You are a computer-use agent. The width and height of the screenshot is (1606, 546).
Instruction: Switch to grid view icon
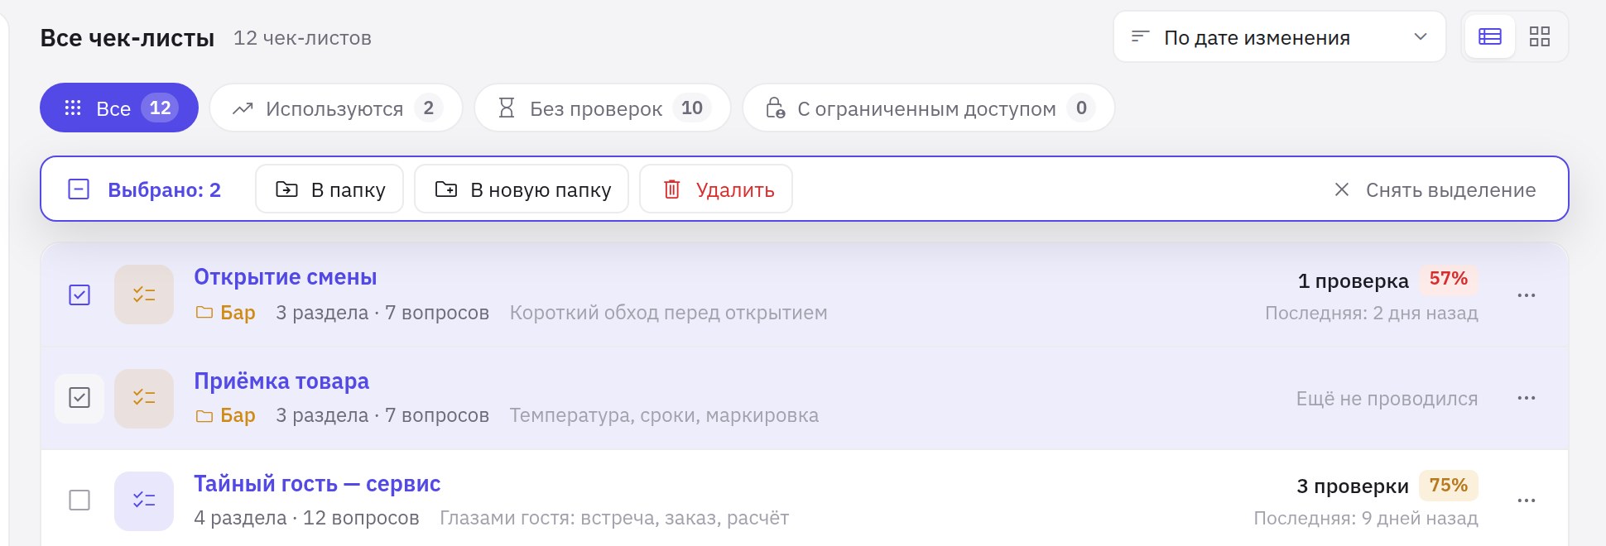pyautogui.click(x=1540, y=36)
